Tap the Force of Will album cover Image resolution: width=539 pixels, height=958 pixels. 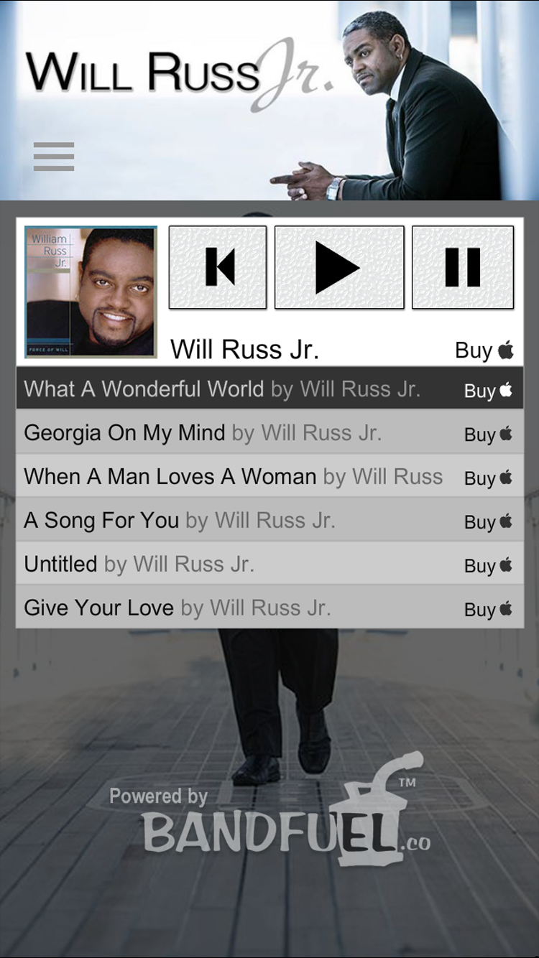click(x=91, y=292)
